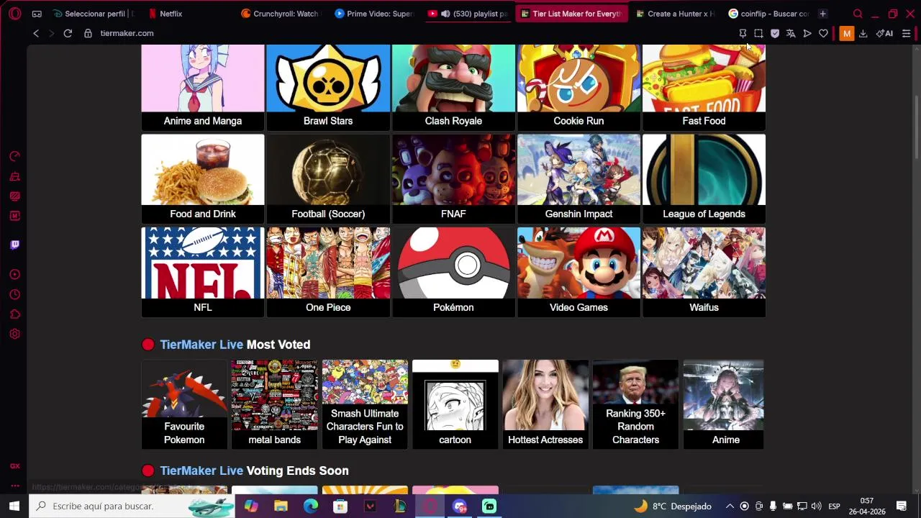This screenshot has width=921, height=518.
Task: Click the Windows Start button
Action: click(x=14, y=506)
